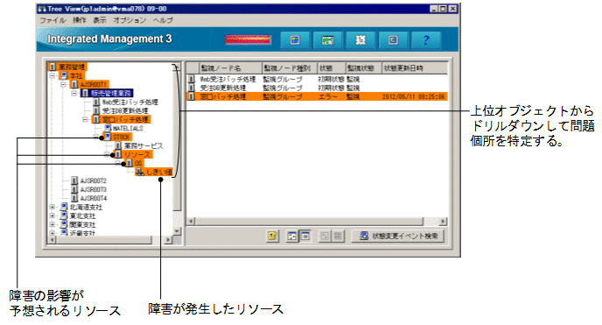Switch to the detail list display button
Image resolution: width=602 pixels, height=325 pixels.
pyautogui.click(x=305, y=236)
